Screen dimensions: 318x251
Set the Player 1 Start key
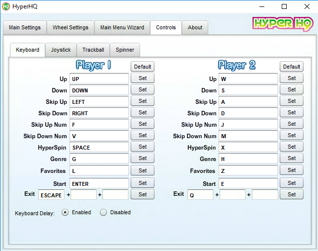tap(143, 183)
